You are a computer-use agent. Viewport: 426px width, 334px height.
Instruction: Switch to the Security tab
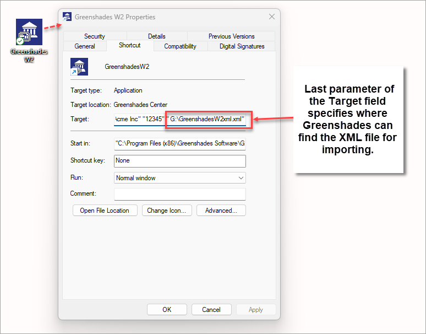click(95, 36)
